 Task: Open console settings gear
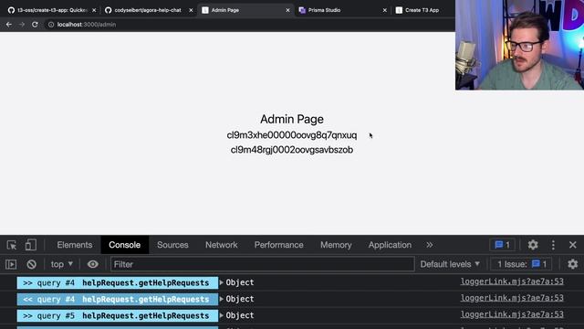pyautogui.click(x=572, y=264)
